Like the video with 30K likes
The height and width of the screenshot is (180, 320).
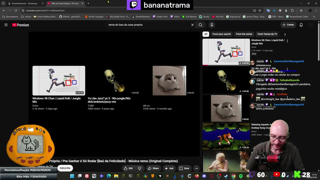(x=128, y=168)
